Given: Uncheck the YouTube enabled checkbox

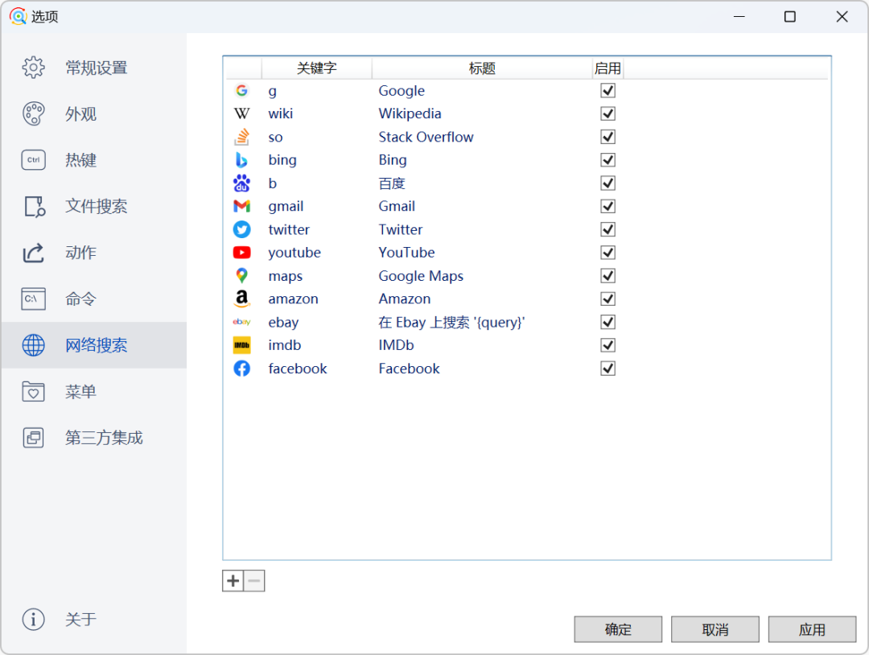Looking at the screenshot, I should coord(608,253).
